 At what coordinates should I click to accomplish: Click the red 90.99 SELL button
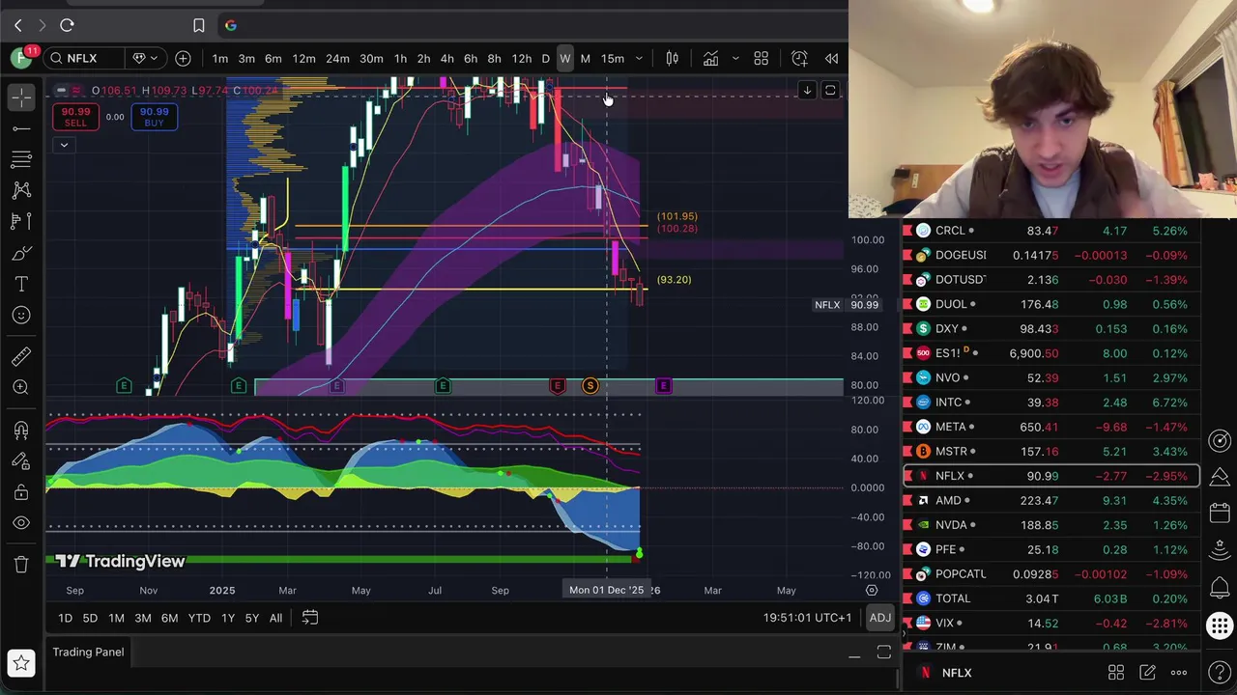pyautogui.click(x=75, y=117)
